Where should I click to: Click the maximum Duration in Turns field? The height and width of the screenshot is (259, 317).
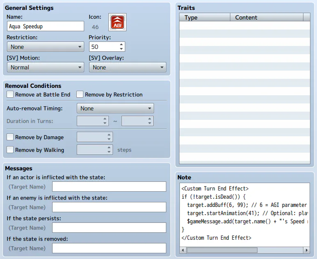click(x=138, y=121)
